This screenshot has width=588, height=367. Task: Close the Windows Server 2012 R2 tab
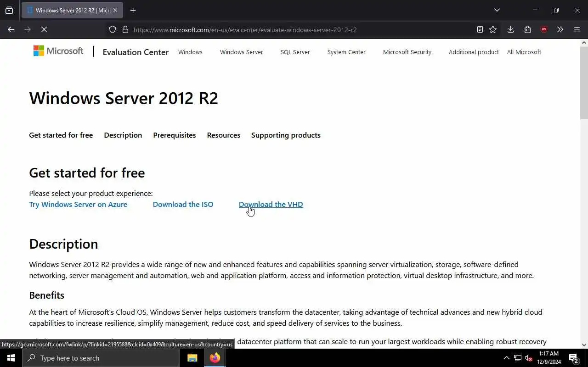115,10
